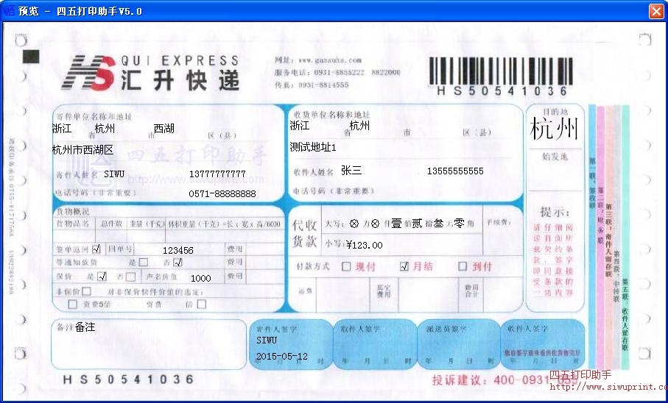Click recipient address 测试地址1
Image resolution: width=668 pixels, height=403 pixels.
pyautogui.click(x=313, y=147)
